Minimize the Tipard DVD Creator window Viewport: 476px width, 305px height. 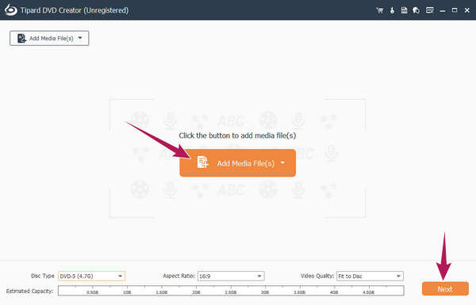click(443, 10)
